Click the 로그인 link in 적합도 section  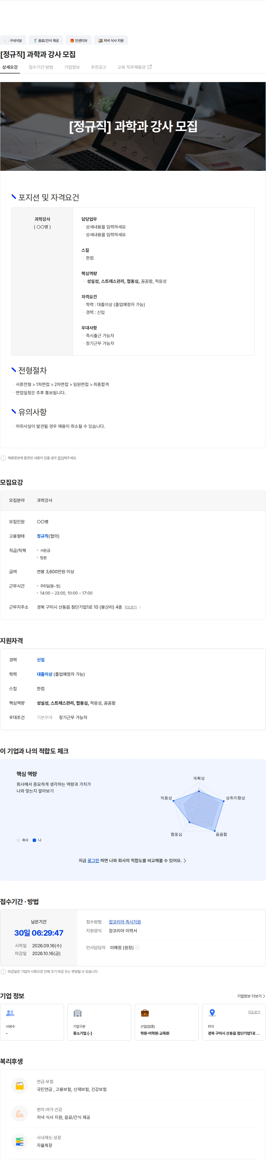pyautogui.click(x=93, y=861)
